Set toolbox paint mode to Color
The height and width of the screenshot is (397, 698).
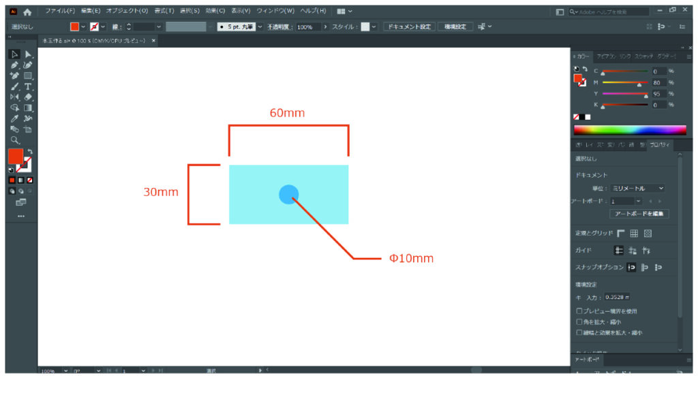[x=12, y=180]
